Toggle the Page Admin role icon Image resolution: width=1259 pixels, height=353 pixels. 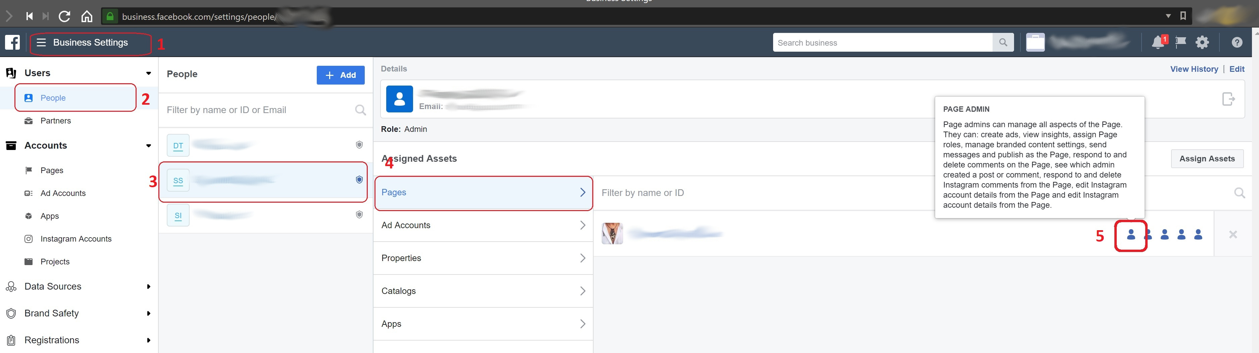pyautogui.click(x=1131, y=234)
